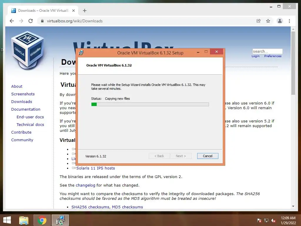Switch to Chrome on the taskbar
This screenshot has height=226, width=301.
click(x=42, y=220)
